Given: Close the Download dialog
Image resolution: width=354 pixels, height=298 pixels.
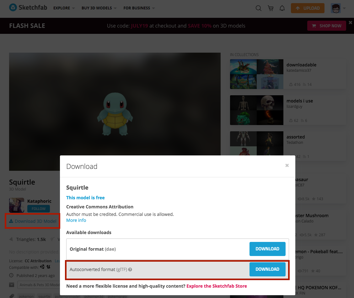Looking at the screenshot, I should [x=287, y=165].
